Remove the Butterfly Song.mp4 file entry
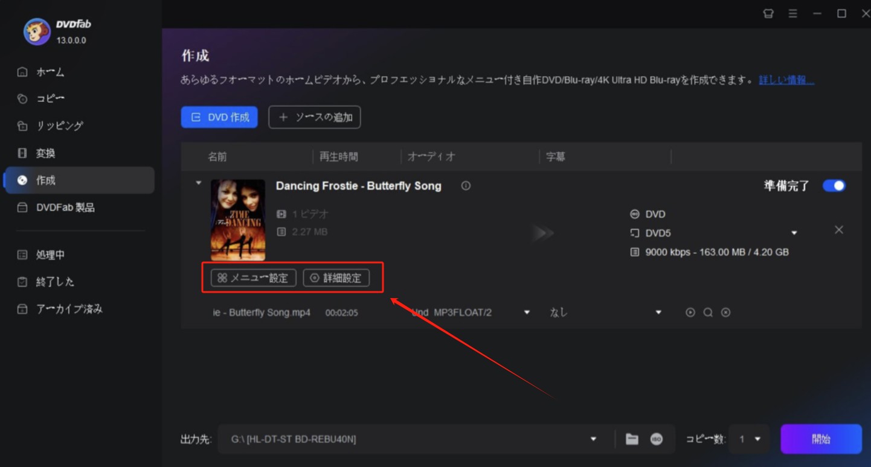 coord(726,313)
